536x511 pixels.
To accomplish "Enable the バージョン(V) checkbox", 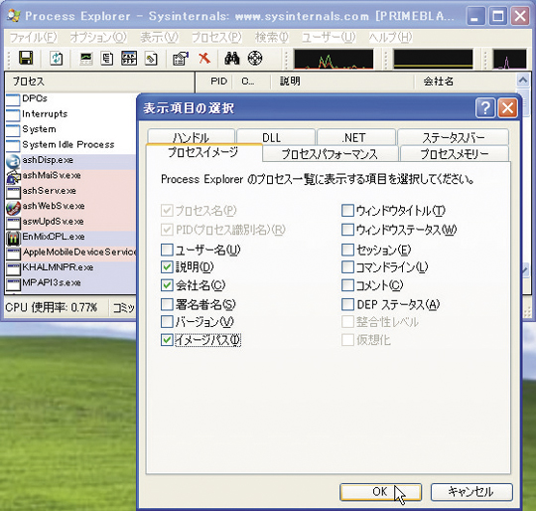I will [x=167, y=321].
